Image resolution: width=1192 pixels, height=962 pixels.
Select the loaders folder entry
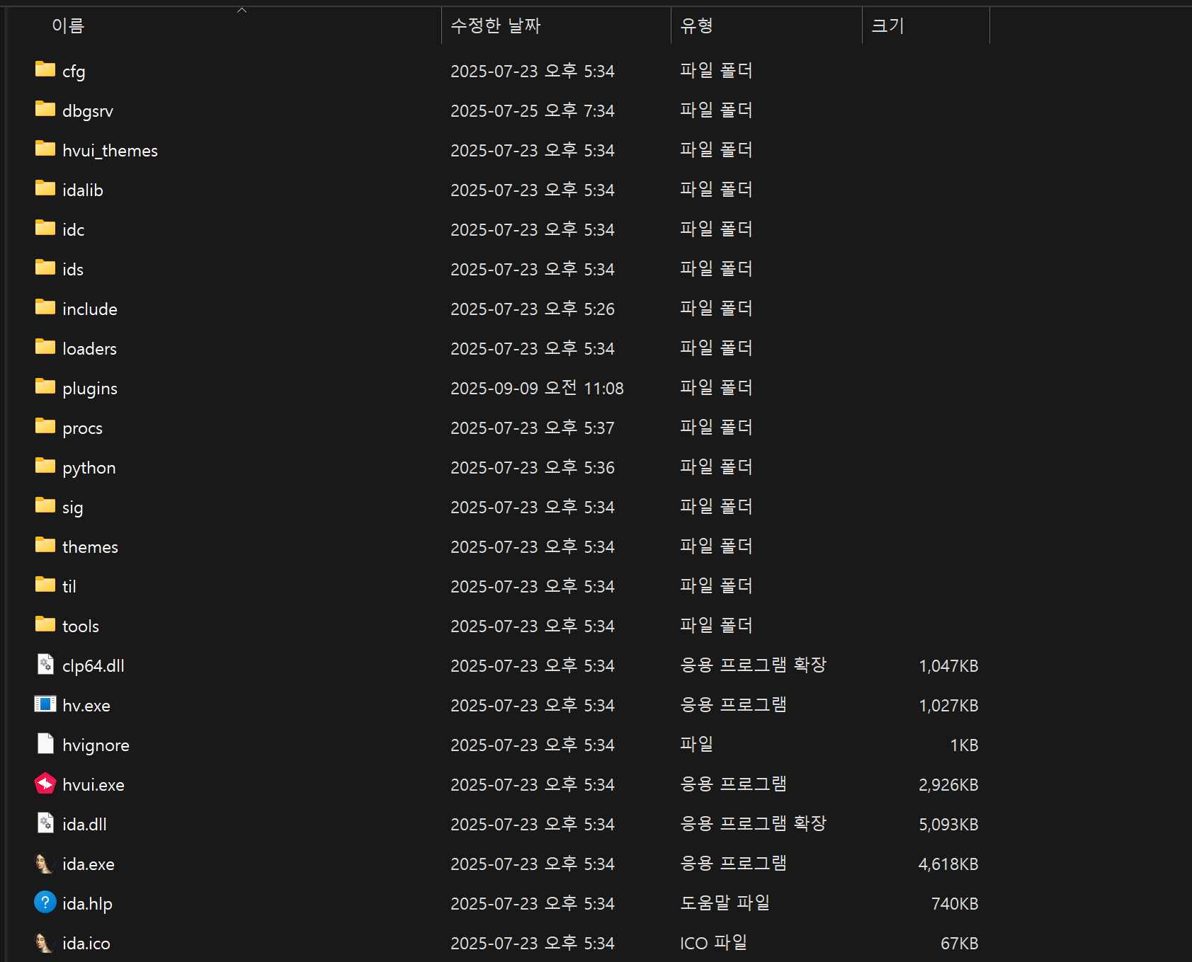[x=89, y=349]
